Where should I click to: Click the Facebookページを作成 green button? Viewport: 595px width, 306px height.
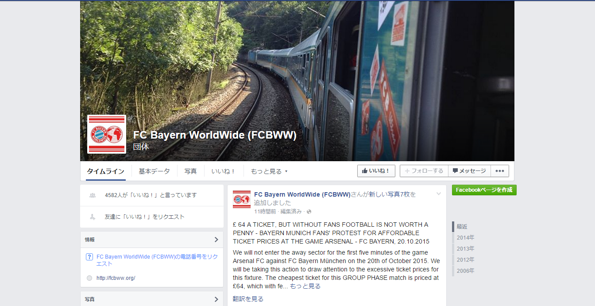tap(484, 190)
